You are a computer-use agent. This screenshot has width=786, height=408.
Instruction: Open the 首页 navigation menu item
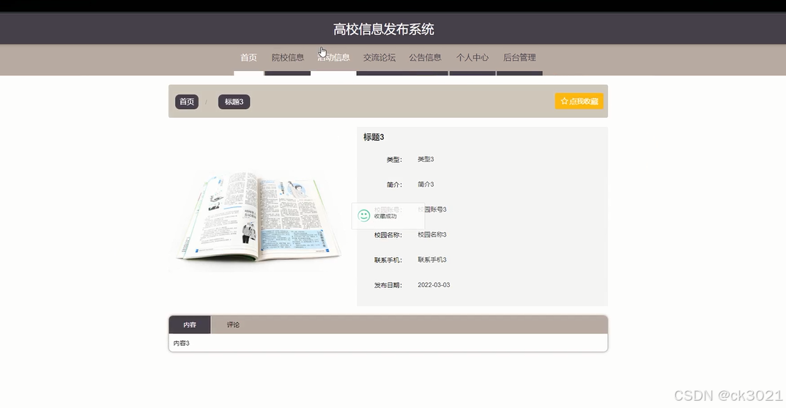click(248, 58)
